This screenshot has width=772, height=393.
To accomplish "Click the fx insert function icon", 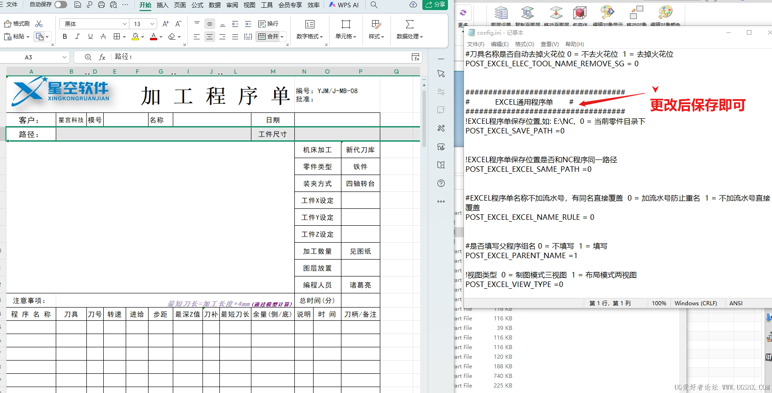I will click(102, 57).
